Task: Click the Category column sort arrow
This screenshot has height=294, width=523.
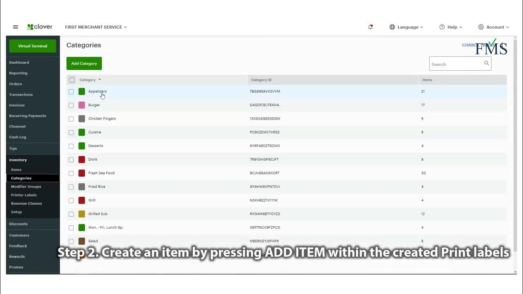Action: [100, 80]
